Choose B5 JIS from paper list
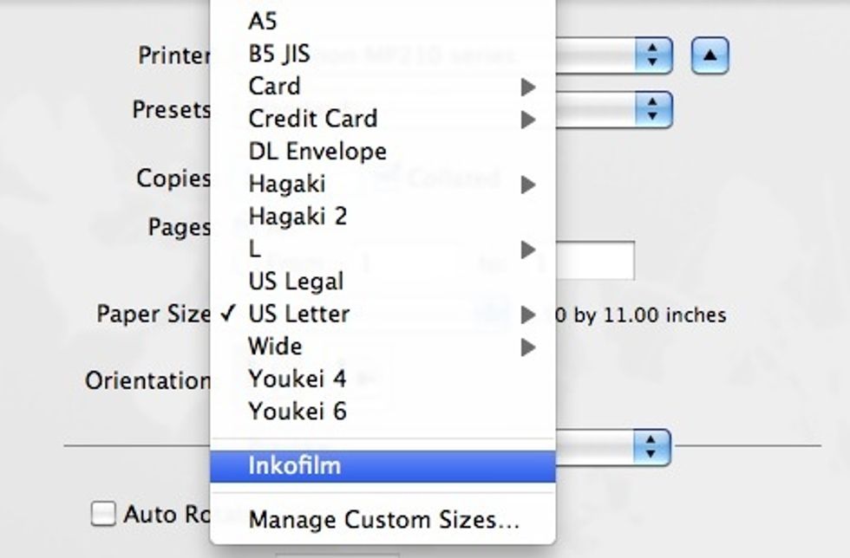Screen dimensions: 850x558 (x=279, y=54)
